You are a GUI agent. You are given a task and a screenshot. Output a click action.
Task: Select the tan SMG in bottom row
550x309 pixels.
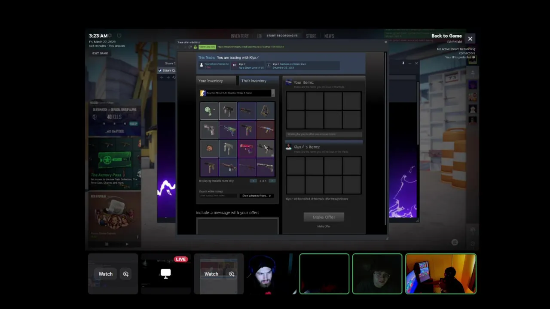click(x=209, y=167)
